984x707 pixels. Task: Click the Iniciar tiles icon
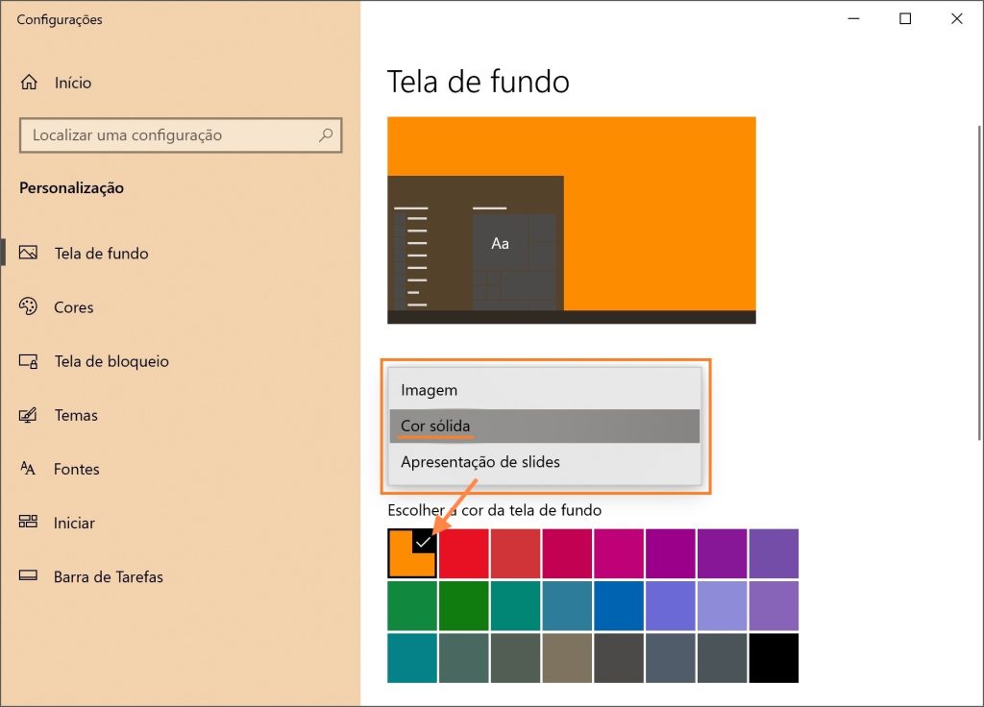coord(28,523)
